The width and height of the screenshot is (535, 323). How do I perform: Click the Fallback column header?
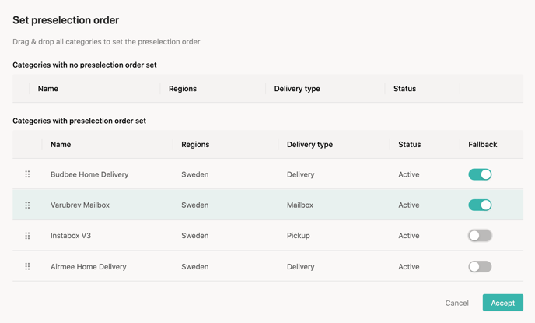(x=482, y=145)
